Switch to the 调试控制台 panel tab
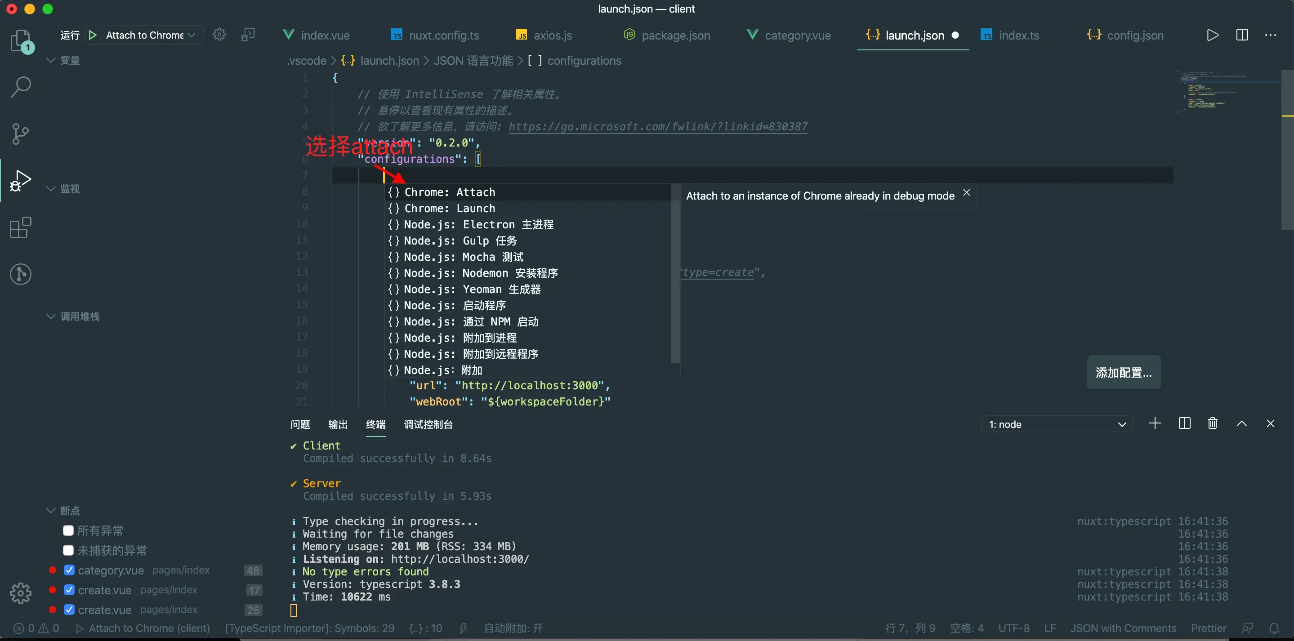 428,424
